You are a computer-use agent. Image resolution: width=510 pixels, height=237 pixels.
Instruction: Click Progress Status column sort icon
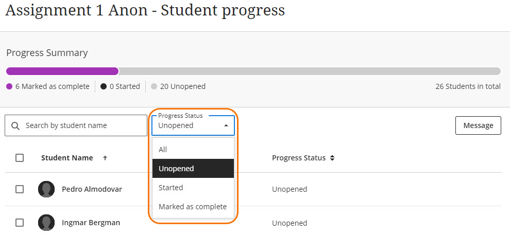(x=332, y=158)
